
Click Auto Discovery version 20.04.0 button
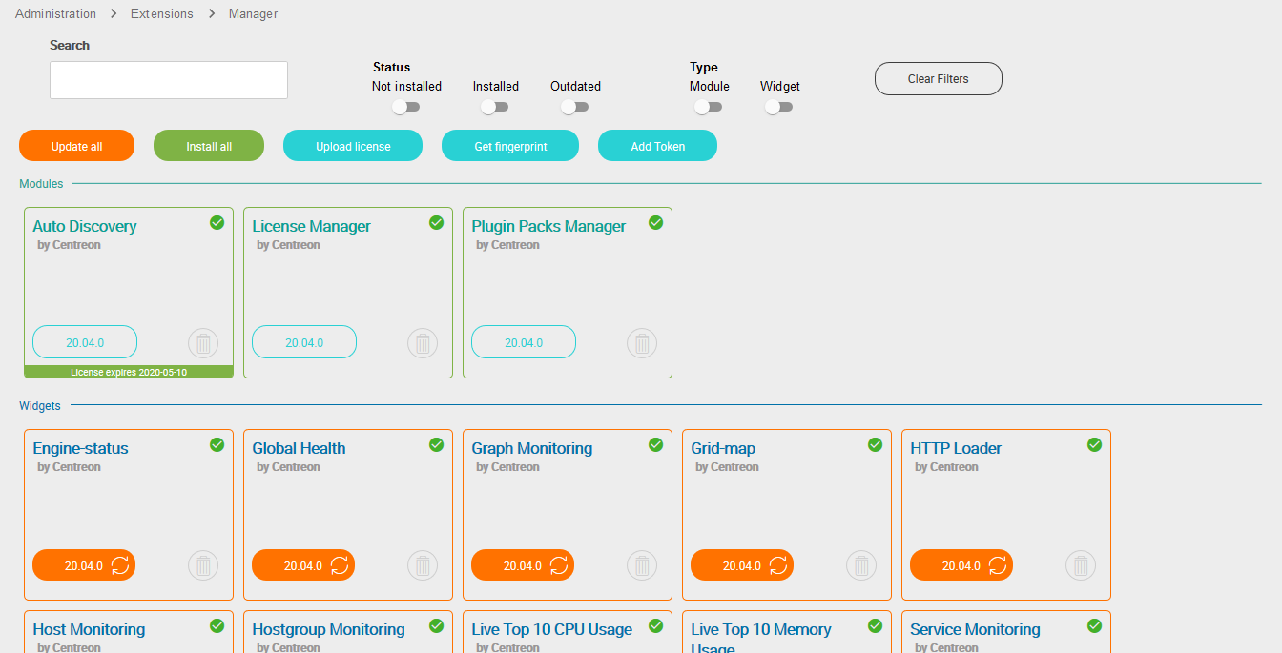click(x=85, y=342)
